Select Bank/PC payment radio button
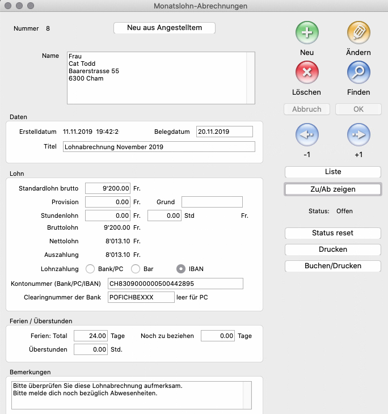The width and height of the screenshot is (388, 414). (x=90, y=269)
